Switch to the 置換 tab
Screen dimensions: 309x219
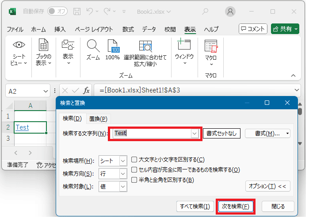click(x=98, y=119)
